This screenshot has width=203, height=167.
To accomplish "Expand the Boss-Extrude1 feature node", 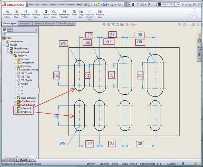I will pyautogui.click(x=15, y=98).
